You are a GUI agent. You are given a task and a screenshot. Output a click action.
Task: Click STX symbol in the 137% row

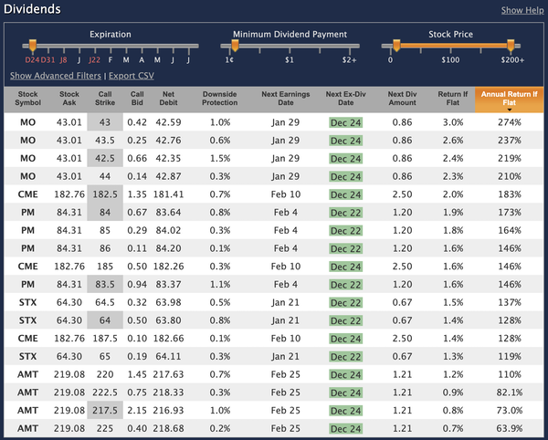coord(28,302)
